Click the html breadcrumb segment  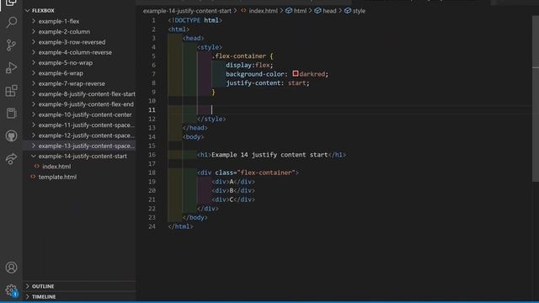point(300,11)
